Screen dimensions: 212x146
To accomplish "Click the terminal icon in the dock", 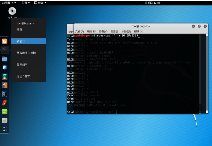I will pyautogui.click(x=5, y=50).
